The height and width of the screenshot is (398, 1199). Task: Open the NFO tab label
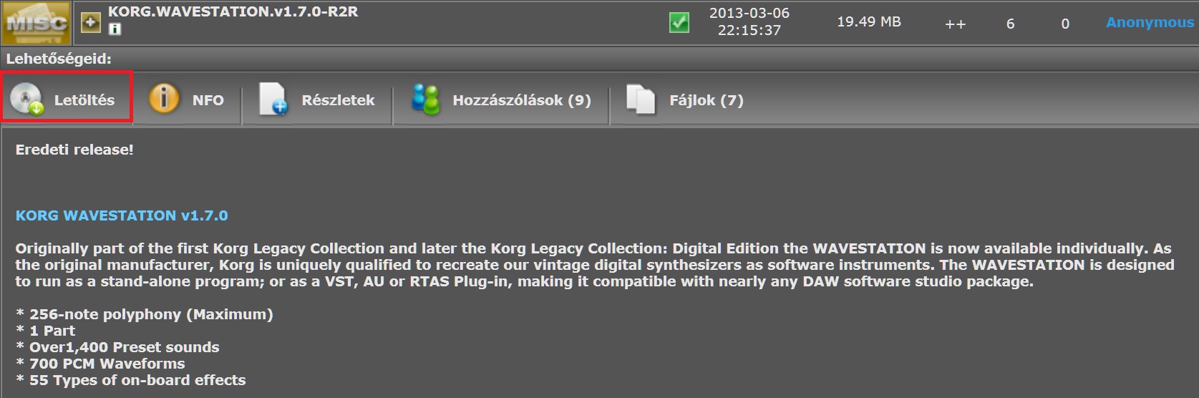point(208,100)
